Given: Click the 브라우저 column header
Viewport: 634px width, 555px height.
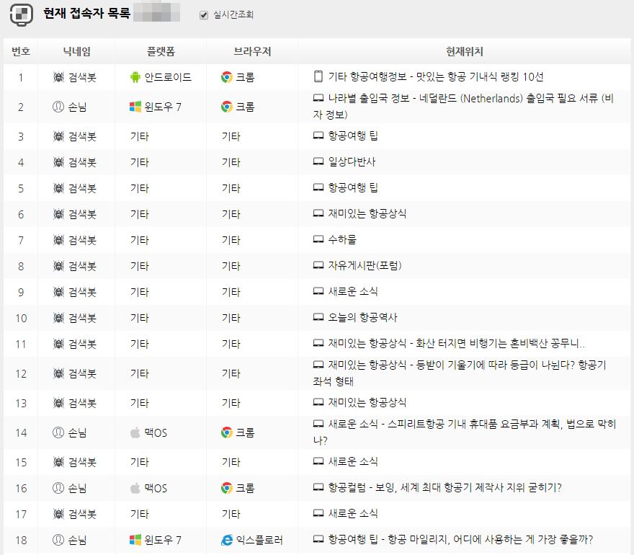Looking at the screenshot, I should (252, 51).
